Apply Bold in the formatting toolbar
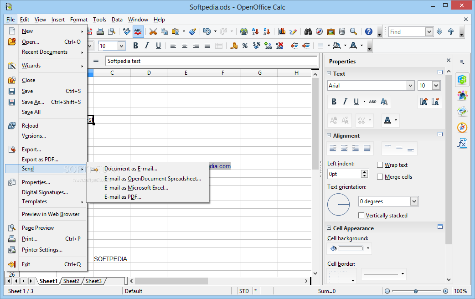Screen dimensions: 475x299 [135, 46]
